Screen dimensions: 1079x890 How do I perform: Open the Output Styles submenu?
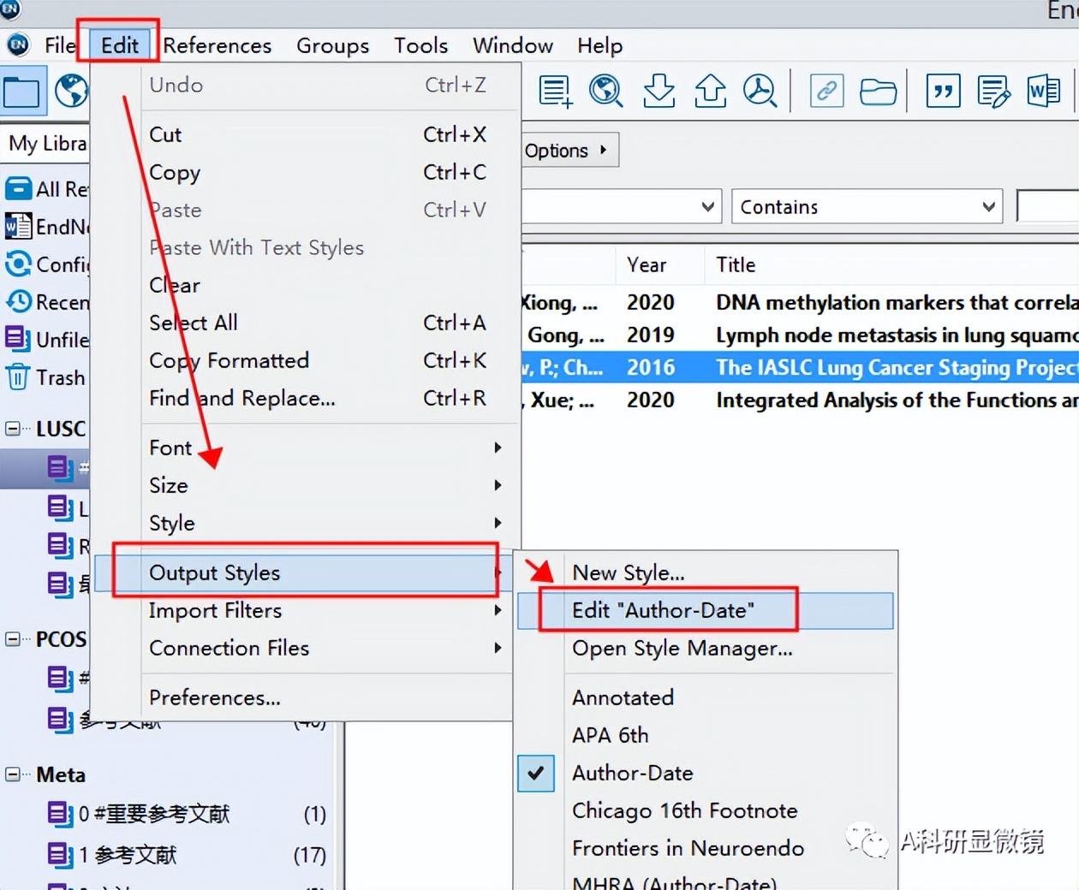pyautogui.click(x=303, y=573)
